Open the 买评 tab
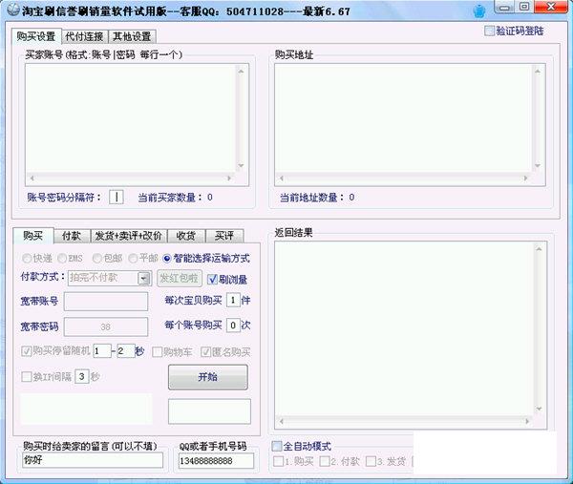 224,236
